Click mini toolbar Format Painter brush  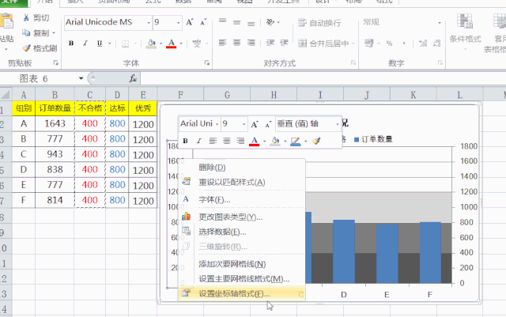click(x=316, y=141)
